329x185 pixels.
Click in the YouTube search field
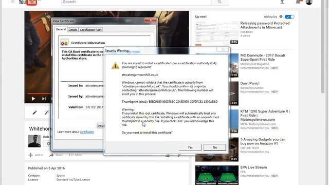click(x=136, y=2)
